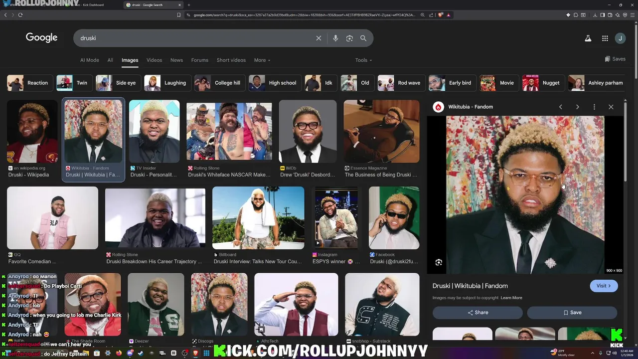Open Druski | Wikitubia | Fandom title link

point(470,286)
